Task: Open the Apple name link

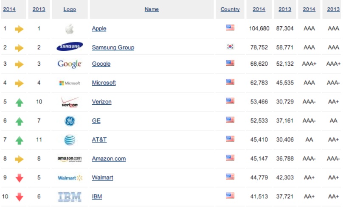Action: 99,28
